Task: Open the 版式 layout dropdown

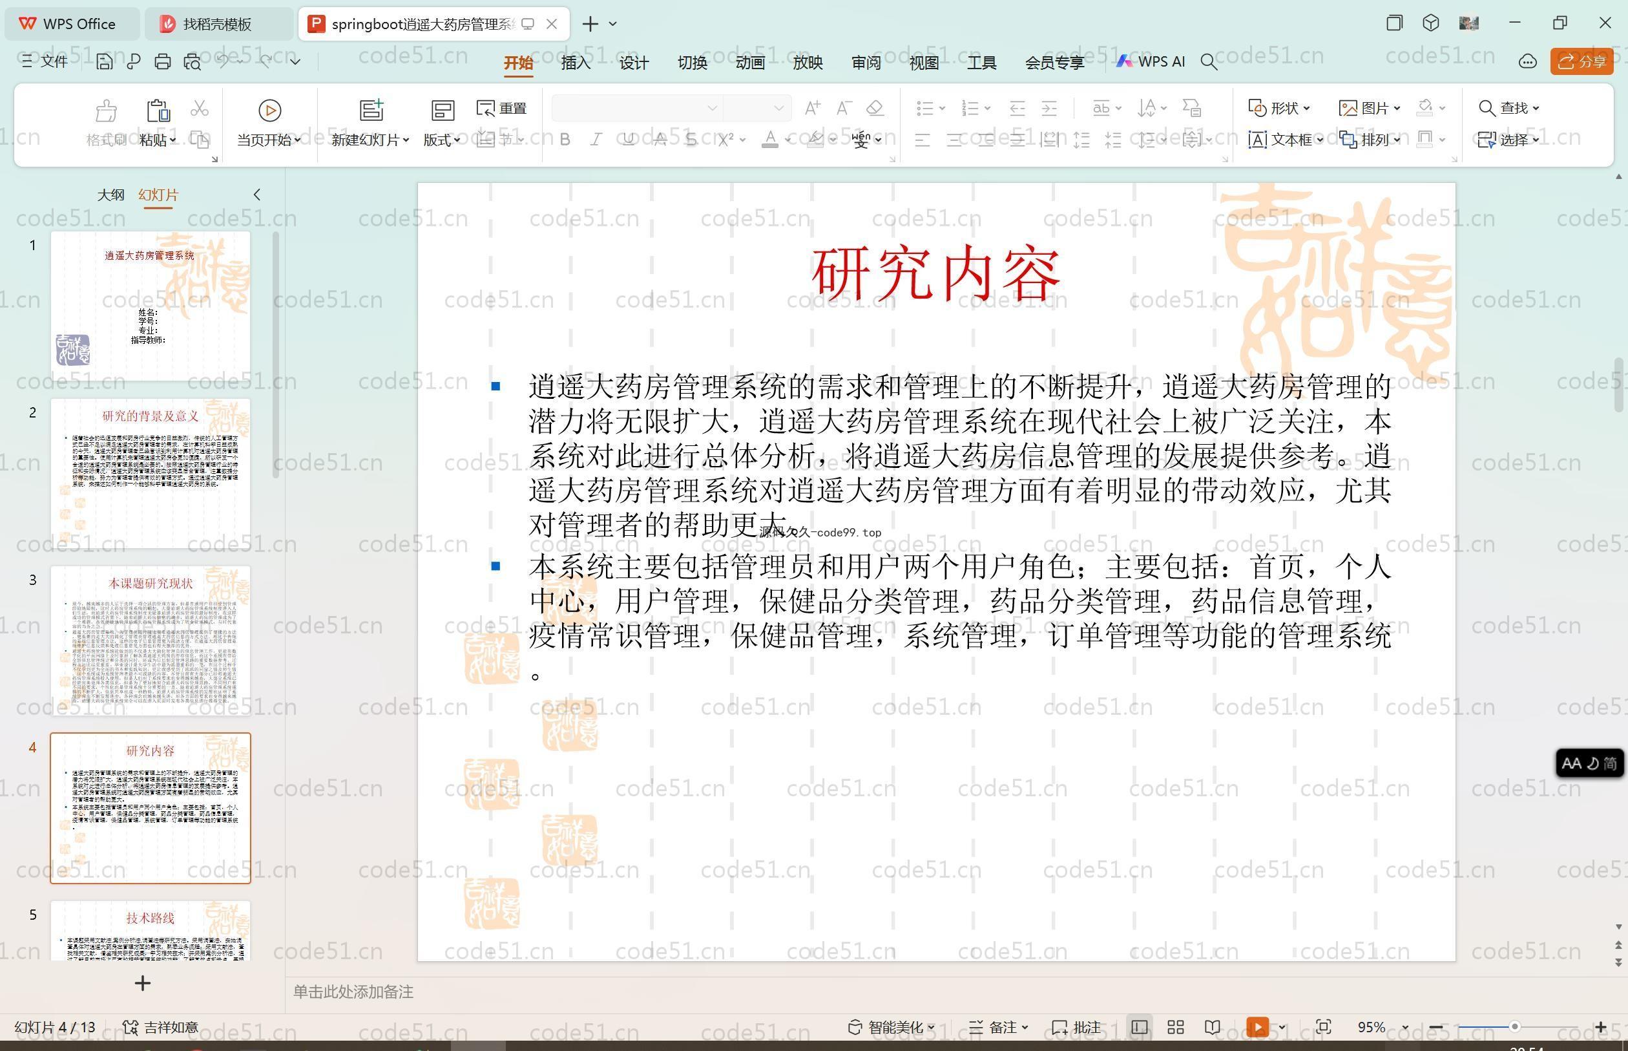Action: click(x=442, y=140)
